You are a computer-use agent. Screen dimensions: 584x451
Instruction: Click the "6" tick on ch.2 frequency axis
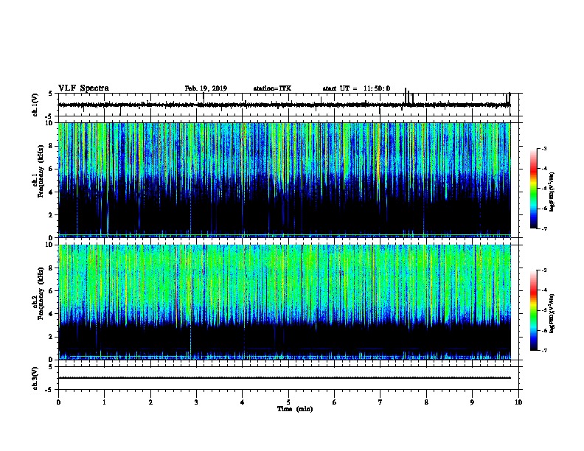52,290
